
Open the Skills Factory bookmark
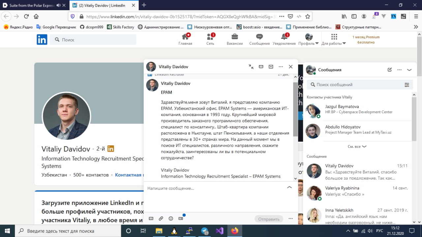click(x=121, y=27)
